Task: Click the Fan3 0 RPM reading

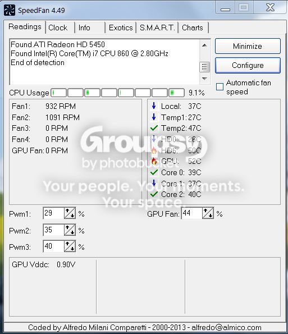Action: click(x=40, y=128)
